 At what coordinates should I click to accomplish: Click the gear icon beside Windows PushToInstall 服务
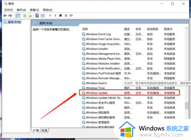(x=84, y=73)
